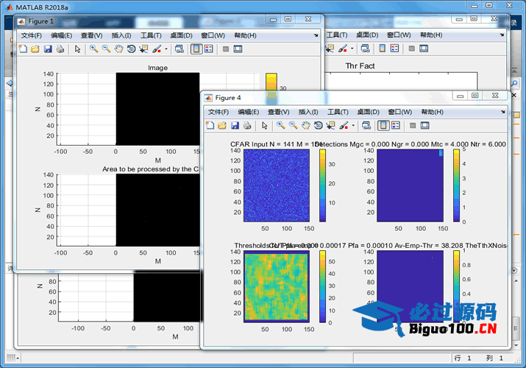
Task: Click the Thresholds heatmap plot
Action: [277, 287]
